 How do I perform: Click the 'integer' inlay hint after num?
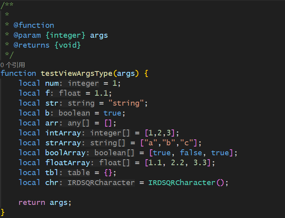tap(83, 83)
